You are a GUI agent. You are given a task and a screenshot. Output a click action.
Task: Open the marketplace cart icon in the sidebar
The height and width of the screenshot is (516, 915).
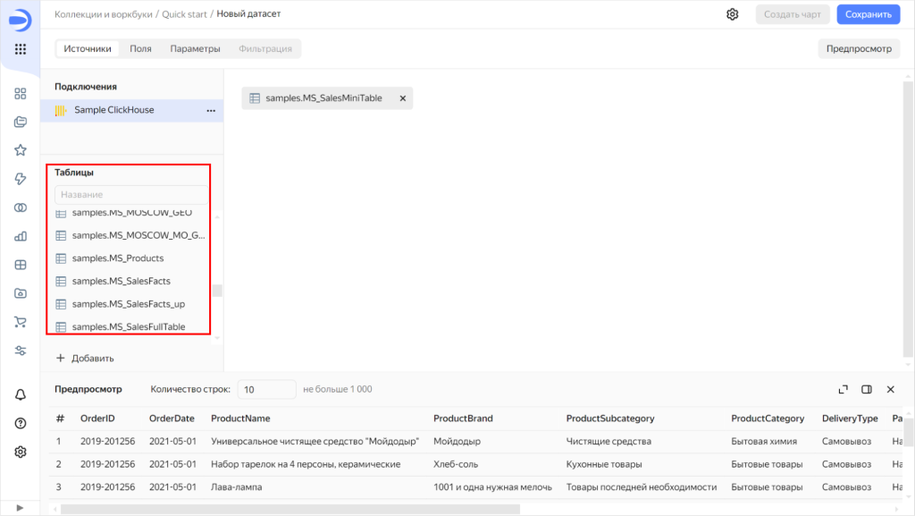coord(20,321)
